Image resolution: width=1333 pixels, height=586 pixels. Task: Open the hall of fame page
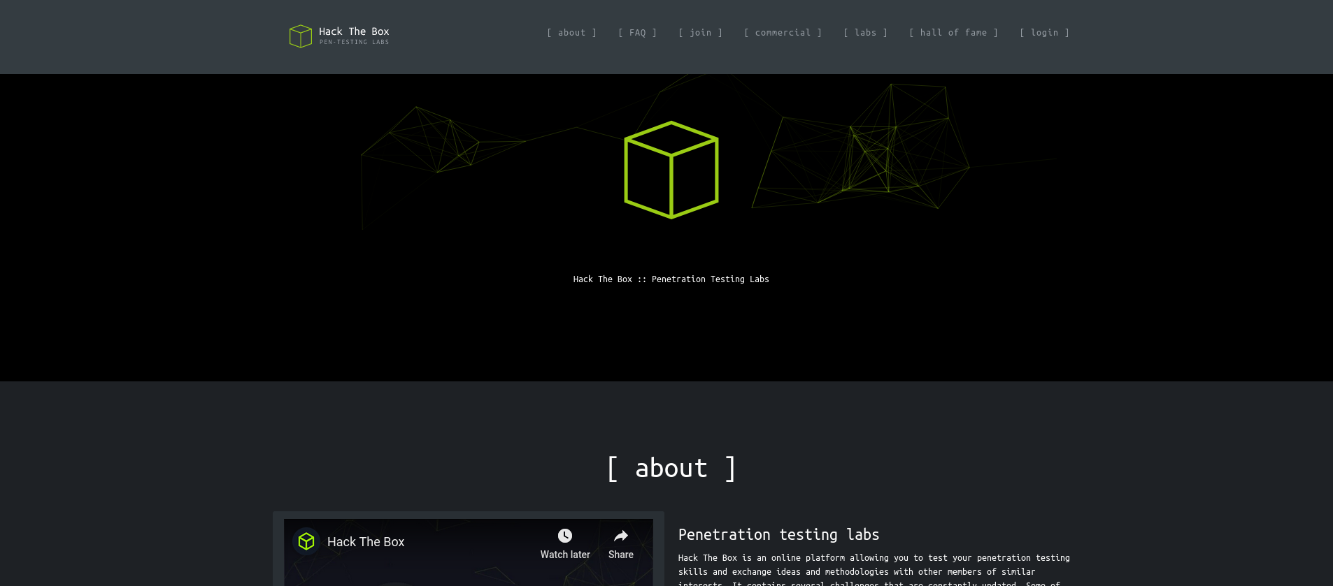coord(953,33)
